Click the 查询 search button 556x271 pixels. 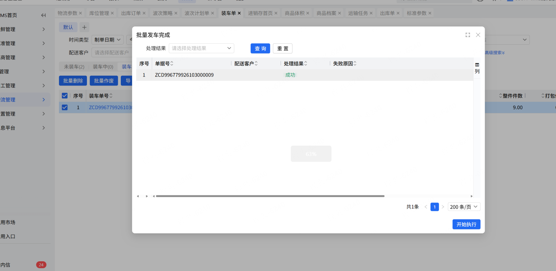(260, 49)
